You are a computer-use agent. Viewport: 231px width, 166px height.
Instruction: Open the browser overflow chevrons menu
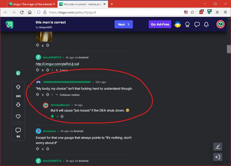tap(217, 12)
